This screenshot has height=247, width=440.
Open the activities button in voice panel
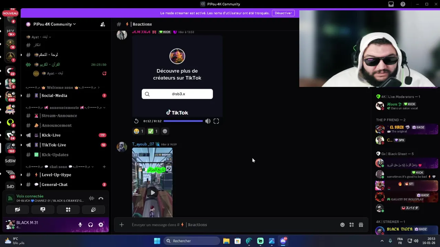tap(68, 210)
